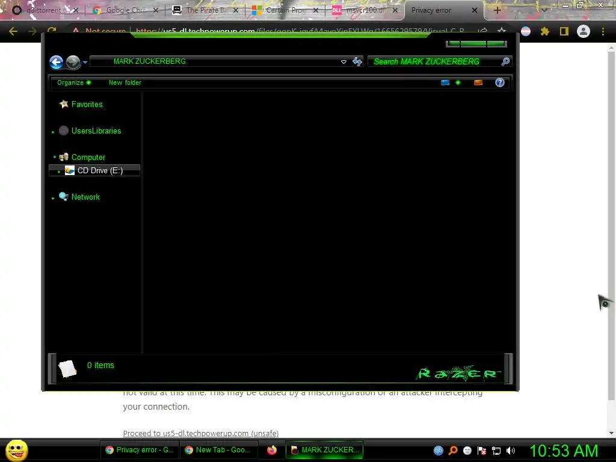616x462 pixels.
Task: Open a new Chrome tab
Action: coord(497,11)
